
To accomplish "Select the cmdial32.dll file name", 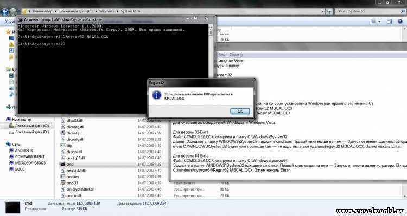I will 76,171.
